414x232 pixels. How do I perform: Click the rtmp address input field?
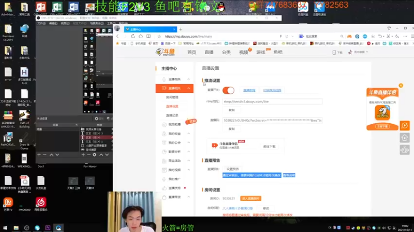pyautogui.click(x=272, y=102)
